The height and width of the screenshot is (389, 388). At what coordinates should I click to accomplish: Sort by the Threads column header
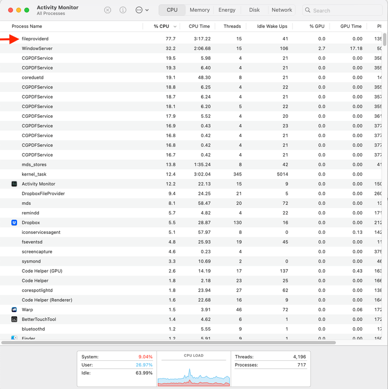(x=232, y=26)
